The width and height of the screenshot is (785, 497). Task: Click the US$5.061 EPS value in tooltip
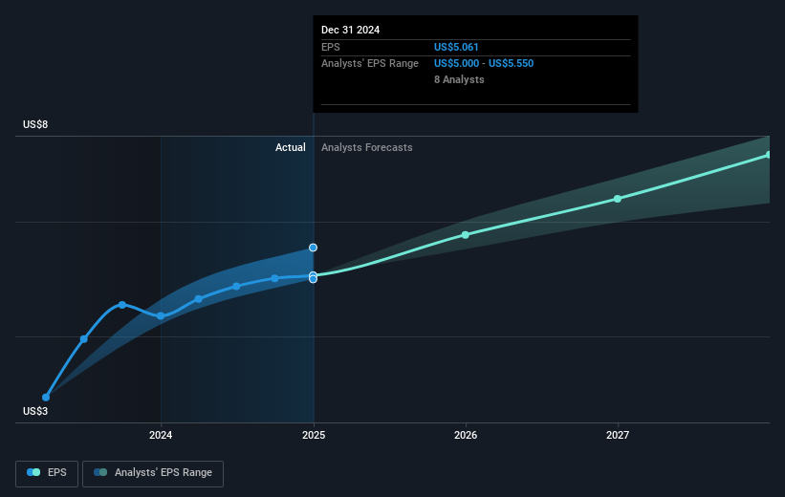pyautogui.click(x=456, y=47)
